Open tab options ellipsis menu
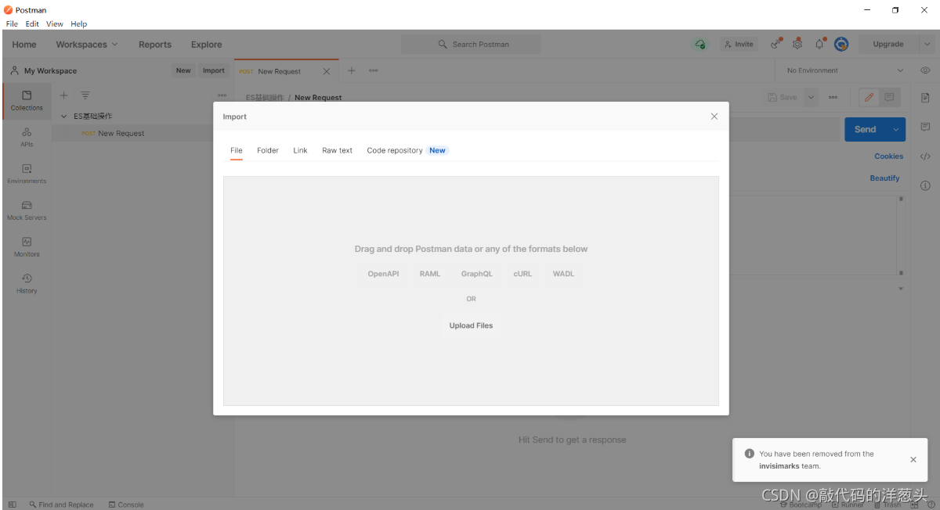940x510 pixels. (374, 70)
